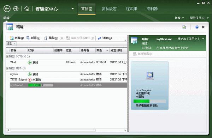Click the 2012/10/13 creation date cell
The height and width of the screenshot is (138, 212).
(118, 62)
